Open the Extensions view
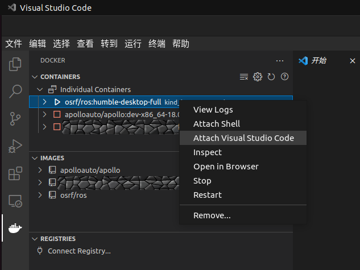This screenshot has width=360, height=270. (15, 173)
